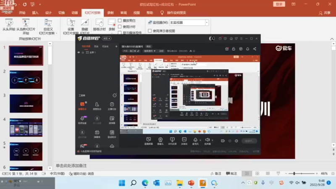Click Undo (repeat) icon in quick access toolbar

click(x=25, y=4)
